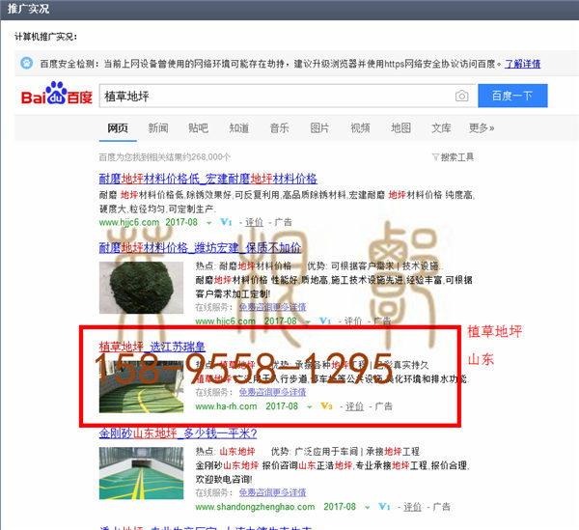579x530 pixels.
Task: Click the 计算机推广实况 label
Action: coord(45,37)
